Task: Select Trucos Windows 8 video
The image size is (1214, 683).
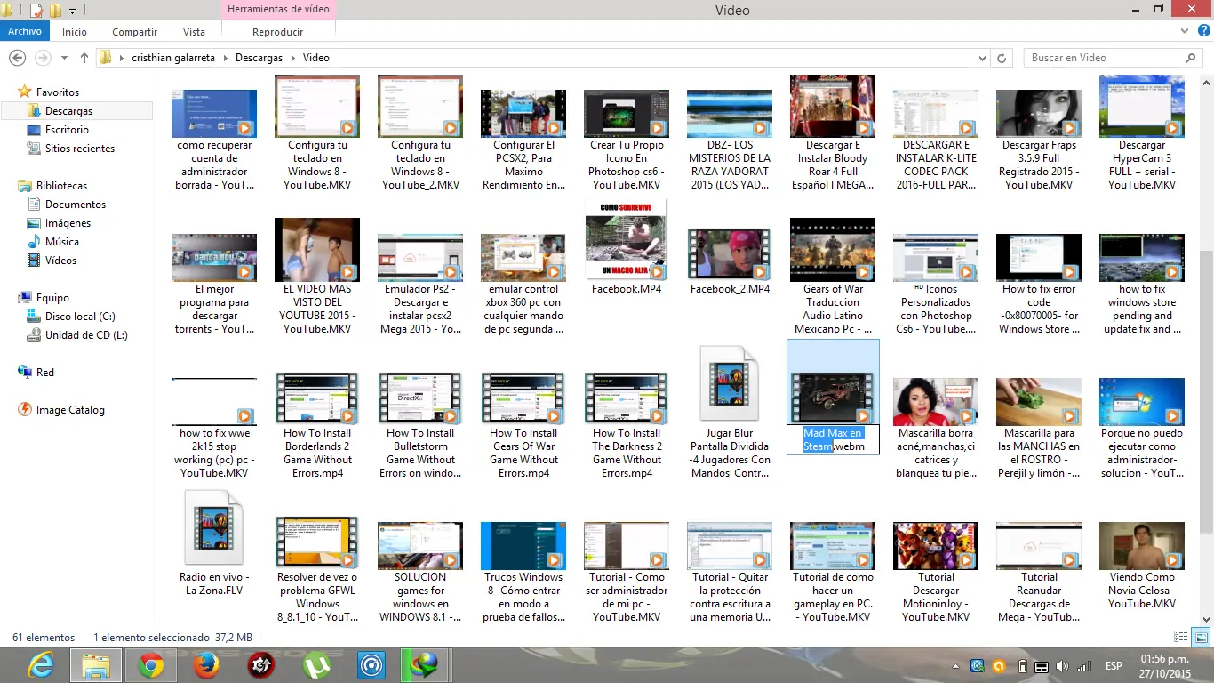Action: pyautogui.click(x=523, y=573)
